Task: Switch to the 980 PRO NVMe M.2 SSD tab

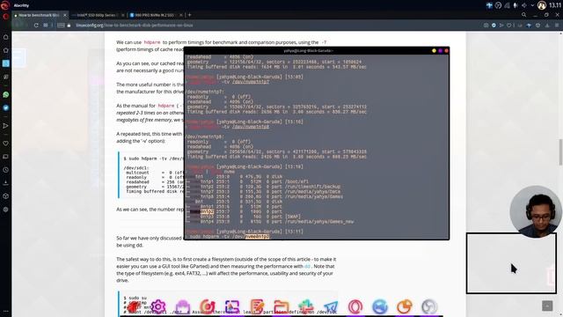Action: click(156, 15)
